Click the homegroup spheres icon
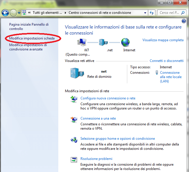 point(74,140)
